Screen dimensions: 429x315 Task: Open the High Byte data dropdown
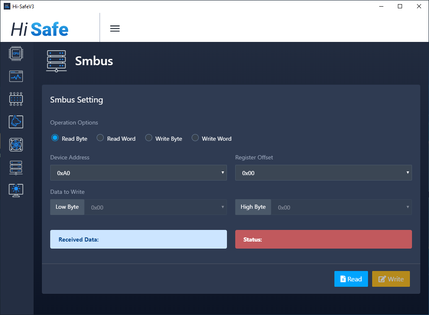341,207
